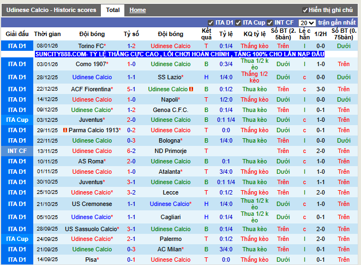Select ITA Cup label in Juventus 03/12/25 row
The width and height of the screenshot is (361, 265).
click(x=17, y=120)
